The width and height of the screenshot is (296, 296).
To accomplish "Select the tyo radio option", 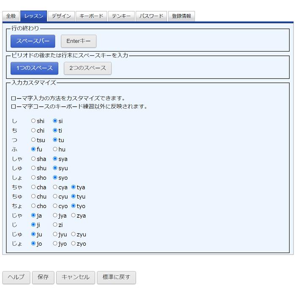I will 74,206.
